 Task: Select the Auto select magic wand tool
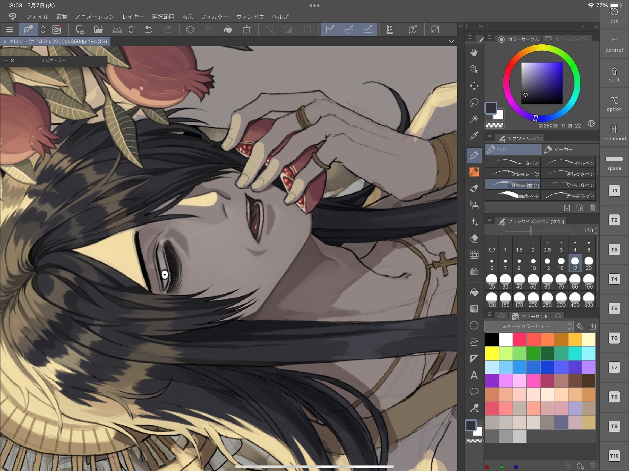(474, 119)
